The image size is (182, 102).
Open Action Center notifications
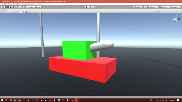178,100
